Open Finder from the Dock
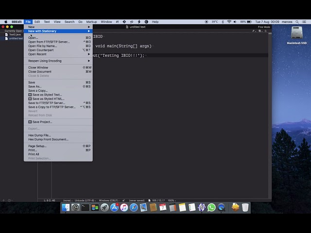311x233 pixels. (66, 207)
